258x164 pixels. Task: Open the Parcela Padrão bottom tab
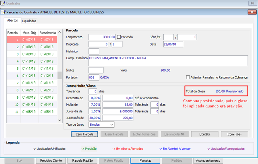(83, 161)
